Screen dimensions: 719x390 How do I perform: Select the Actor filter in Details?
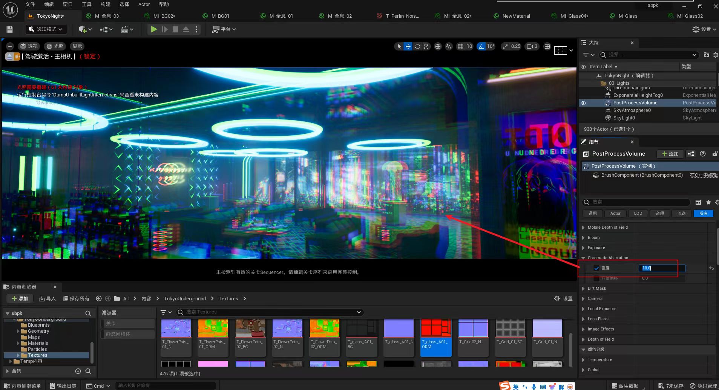[x=615, y=213]
